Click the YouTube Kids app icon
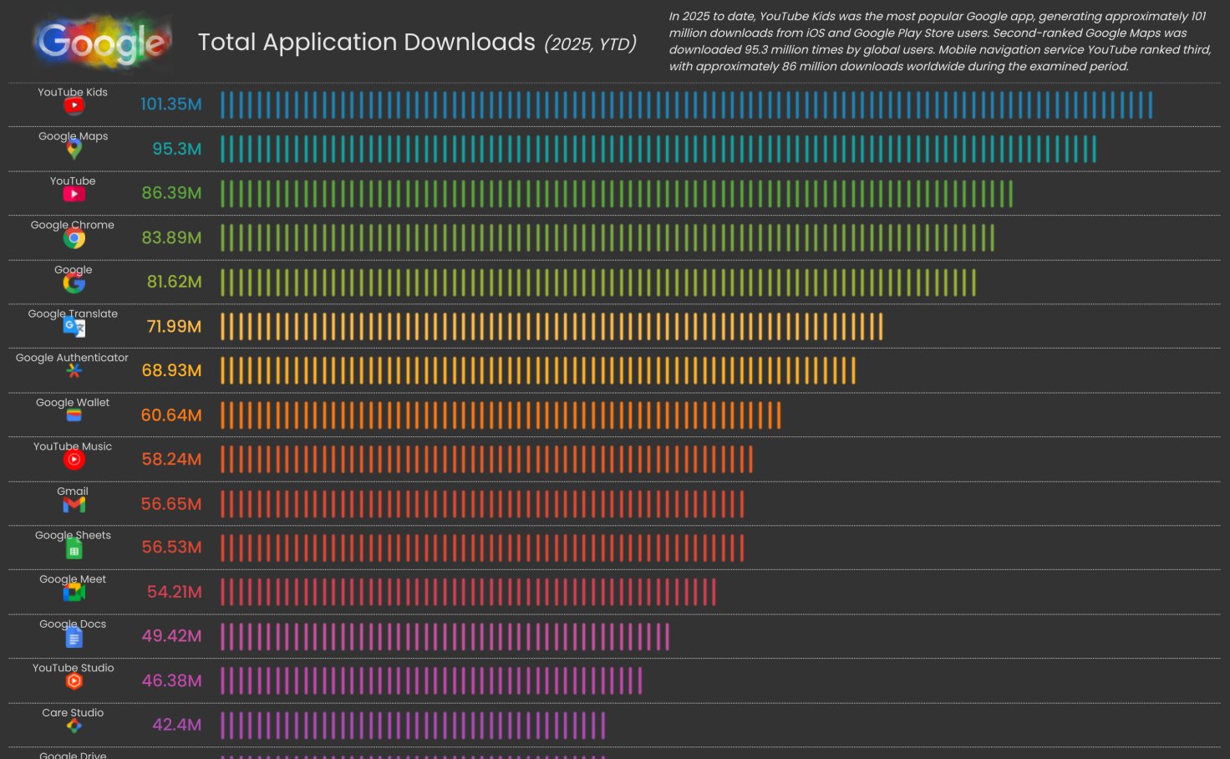The height and width of the screenshot is (759, 1230). coord(74,106)
